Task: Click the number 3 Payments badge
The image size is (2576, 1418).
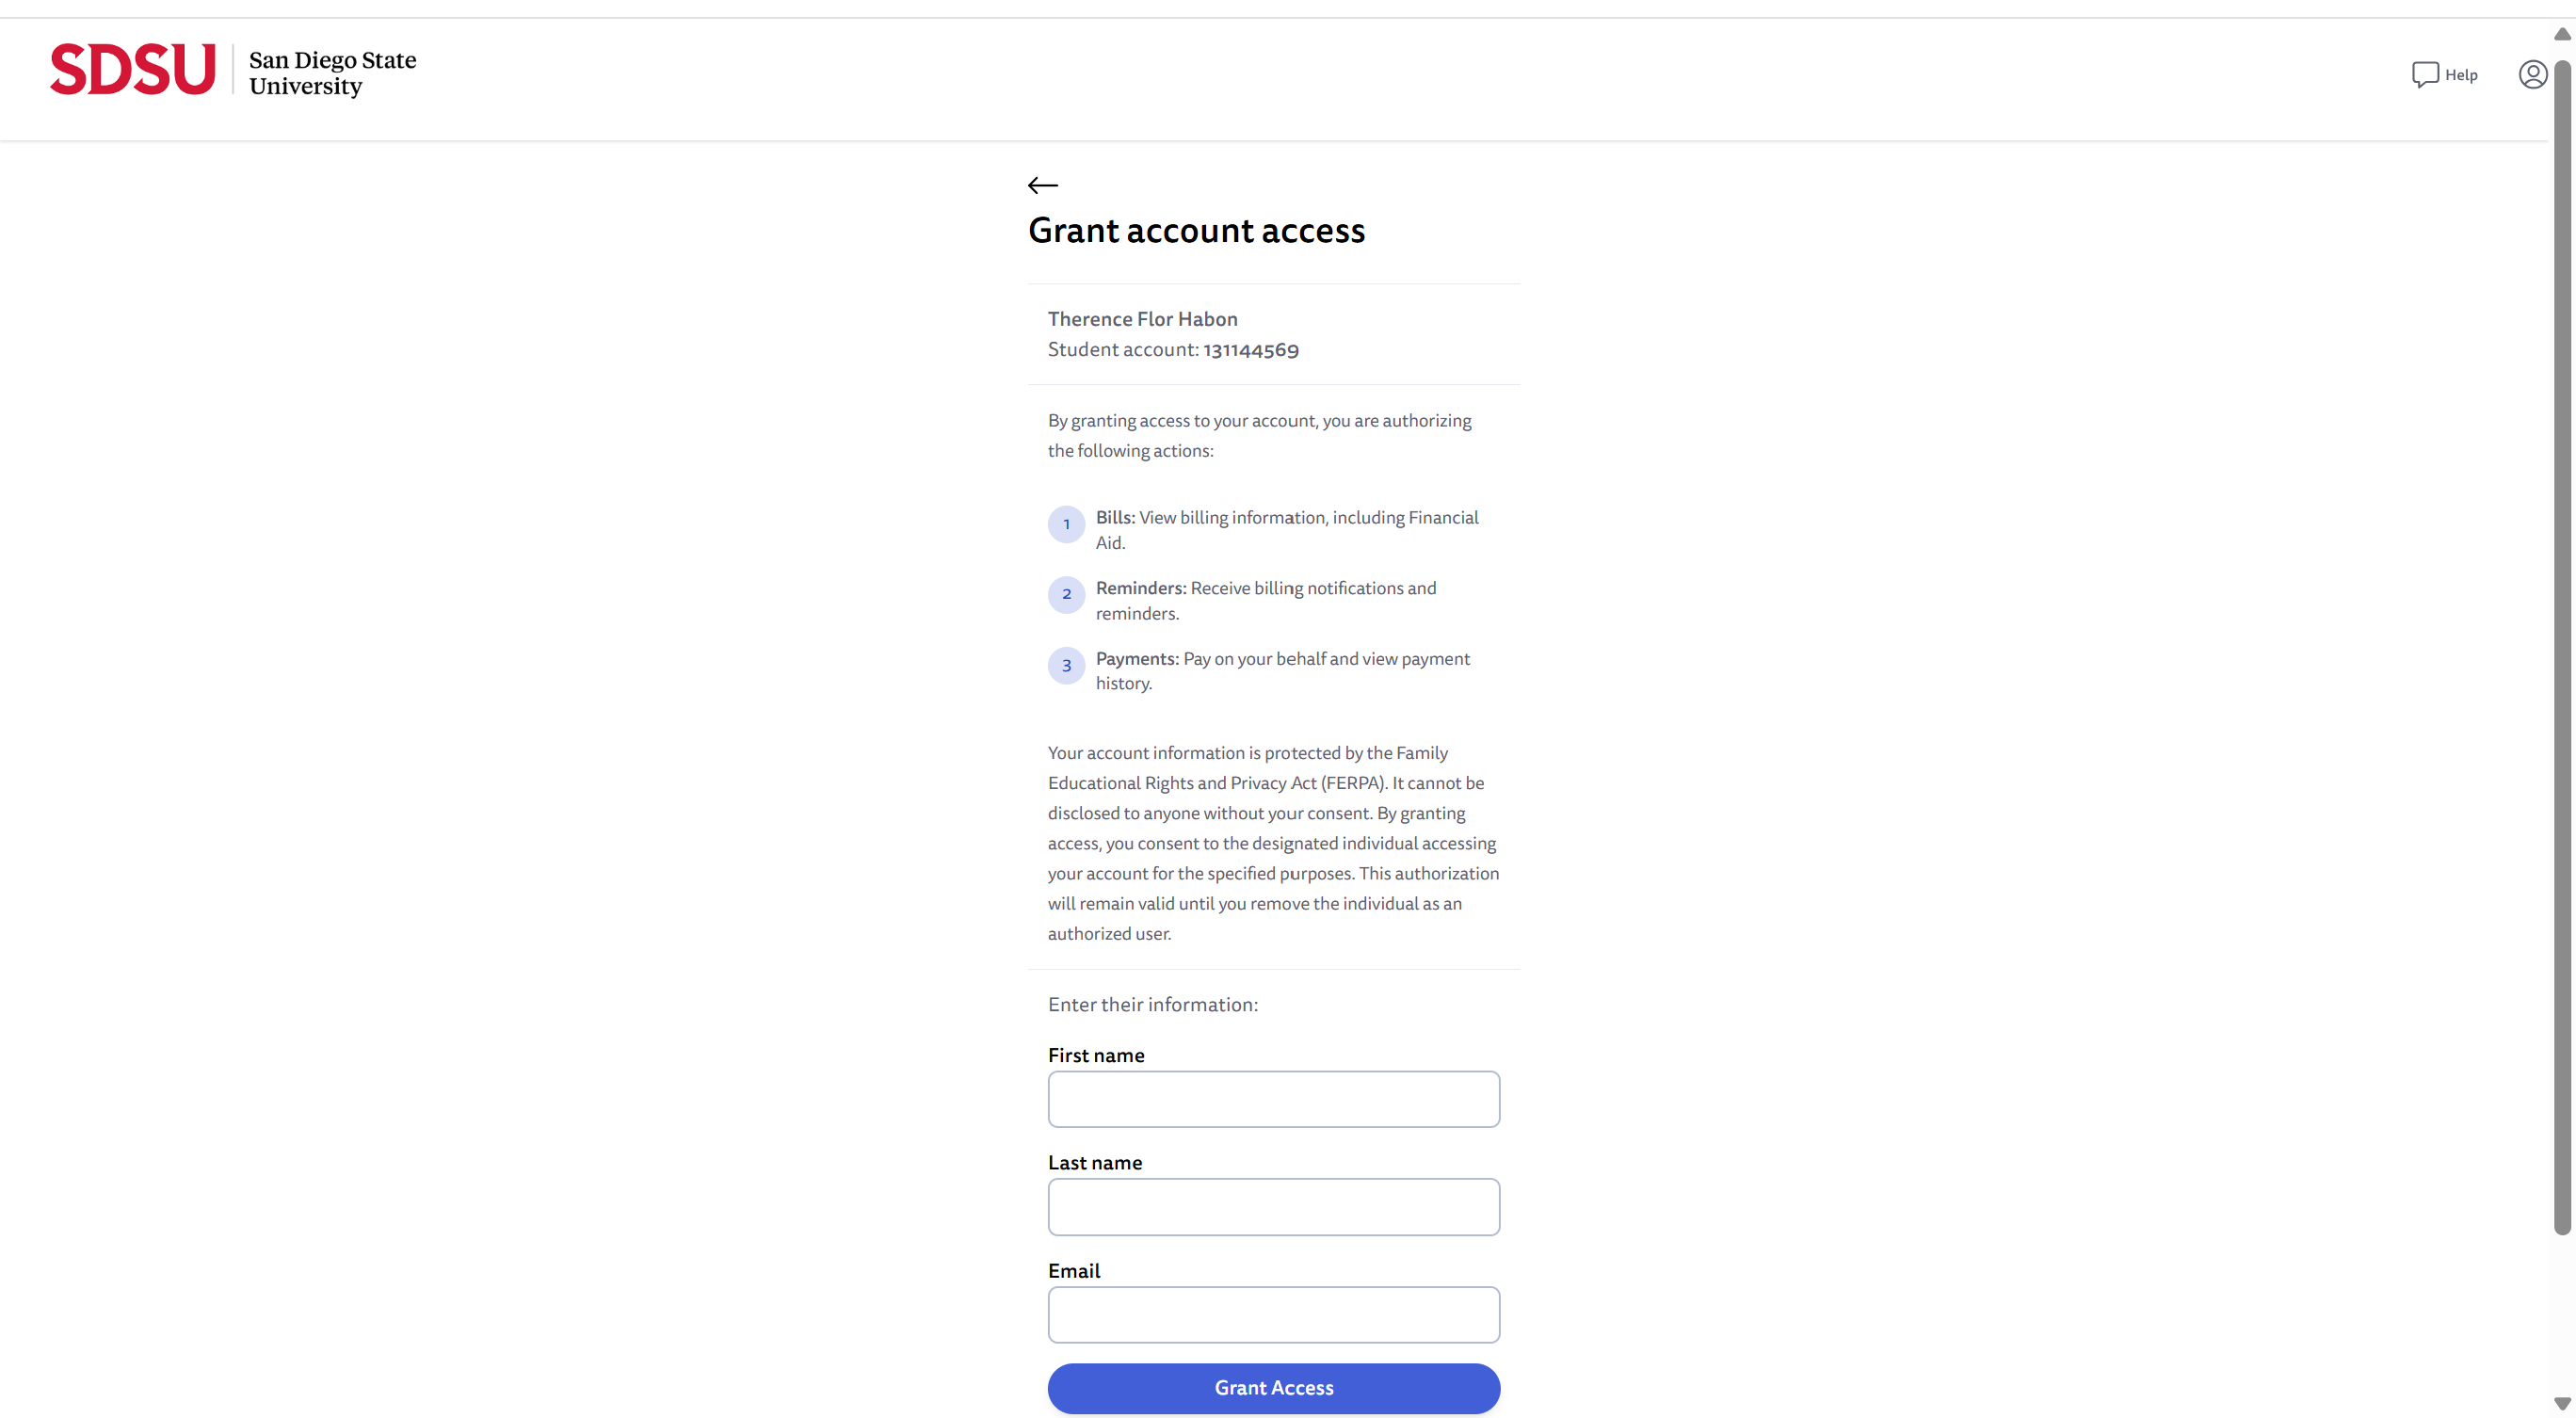Action: (1066, 665)
